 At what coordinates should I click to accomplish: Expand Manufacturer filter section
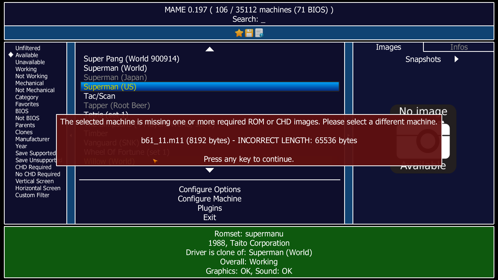pyautogui.click(x=32, y=139)
